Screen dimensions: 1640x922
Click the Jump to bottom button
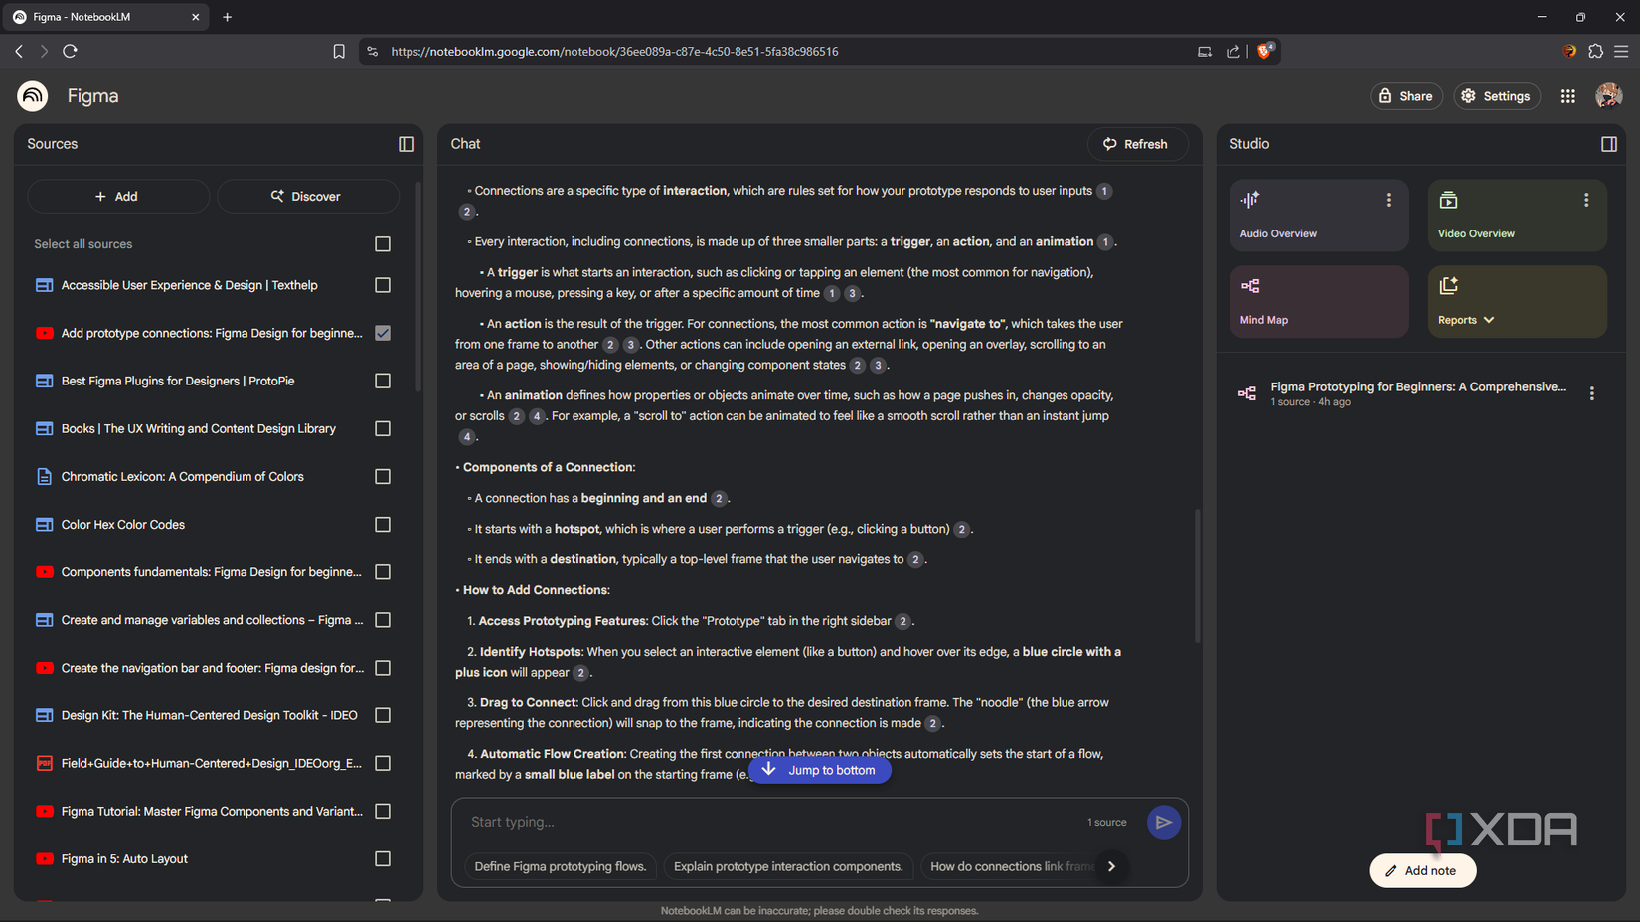820,770
